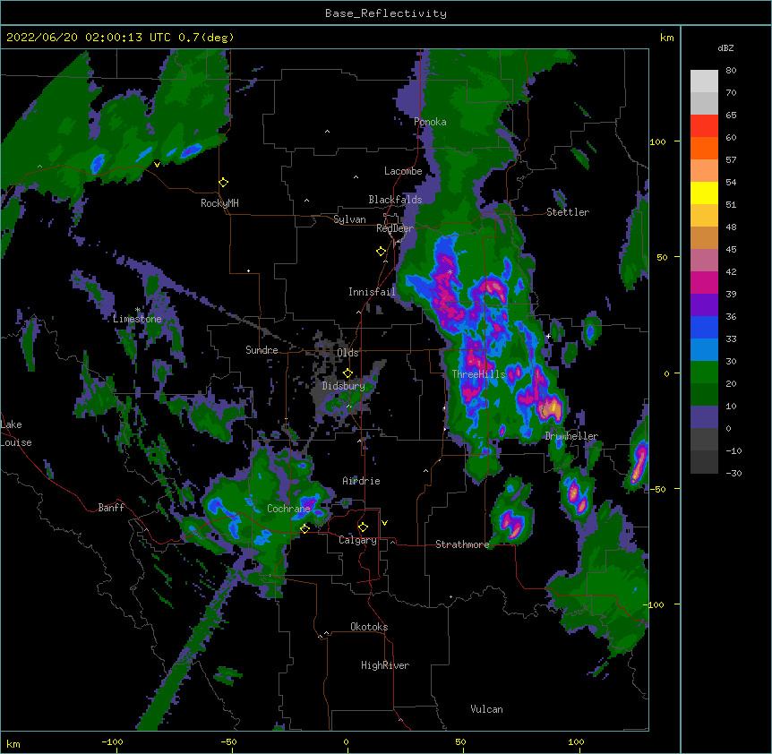Click the Lacombe town label
Screen dimensions: 772x754
(403, 171)
